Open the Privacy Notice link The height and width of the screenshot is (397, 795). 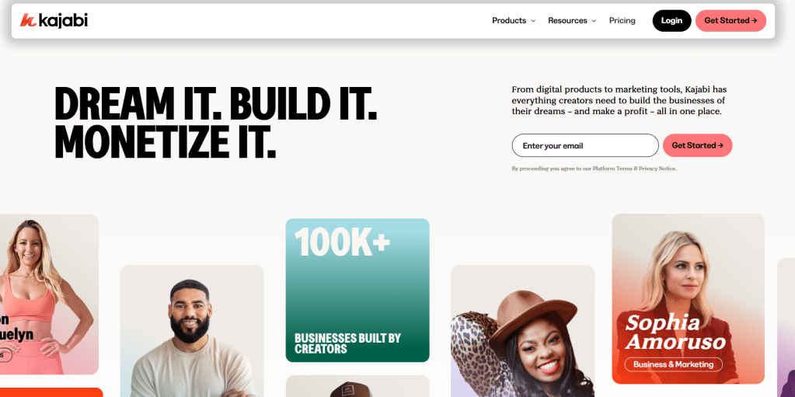(657, 169)
